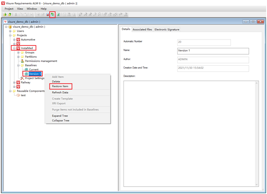Image resolution: width=267 pixels, height=194 pixels.
Task: Expand the Automotive project node
Action: click(x=14, y=39)
